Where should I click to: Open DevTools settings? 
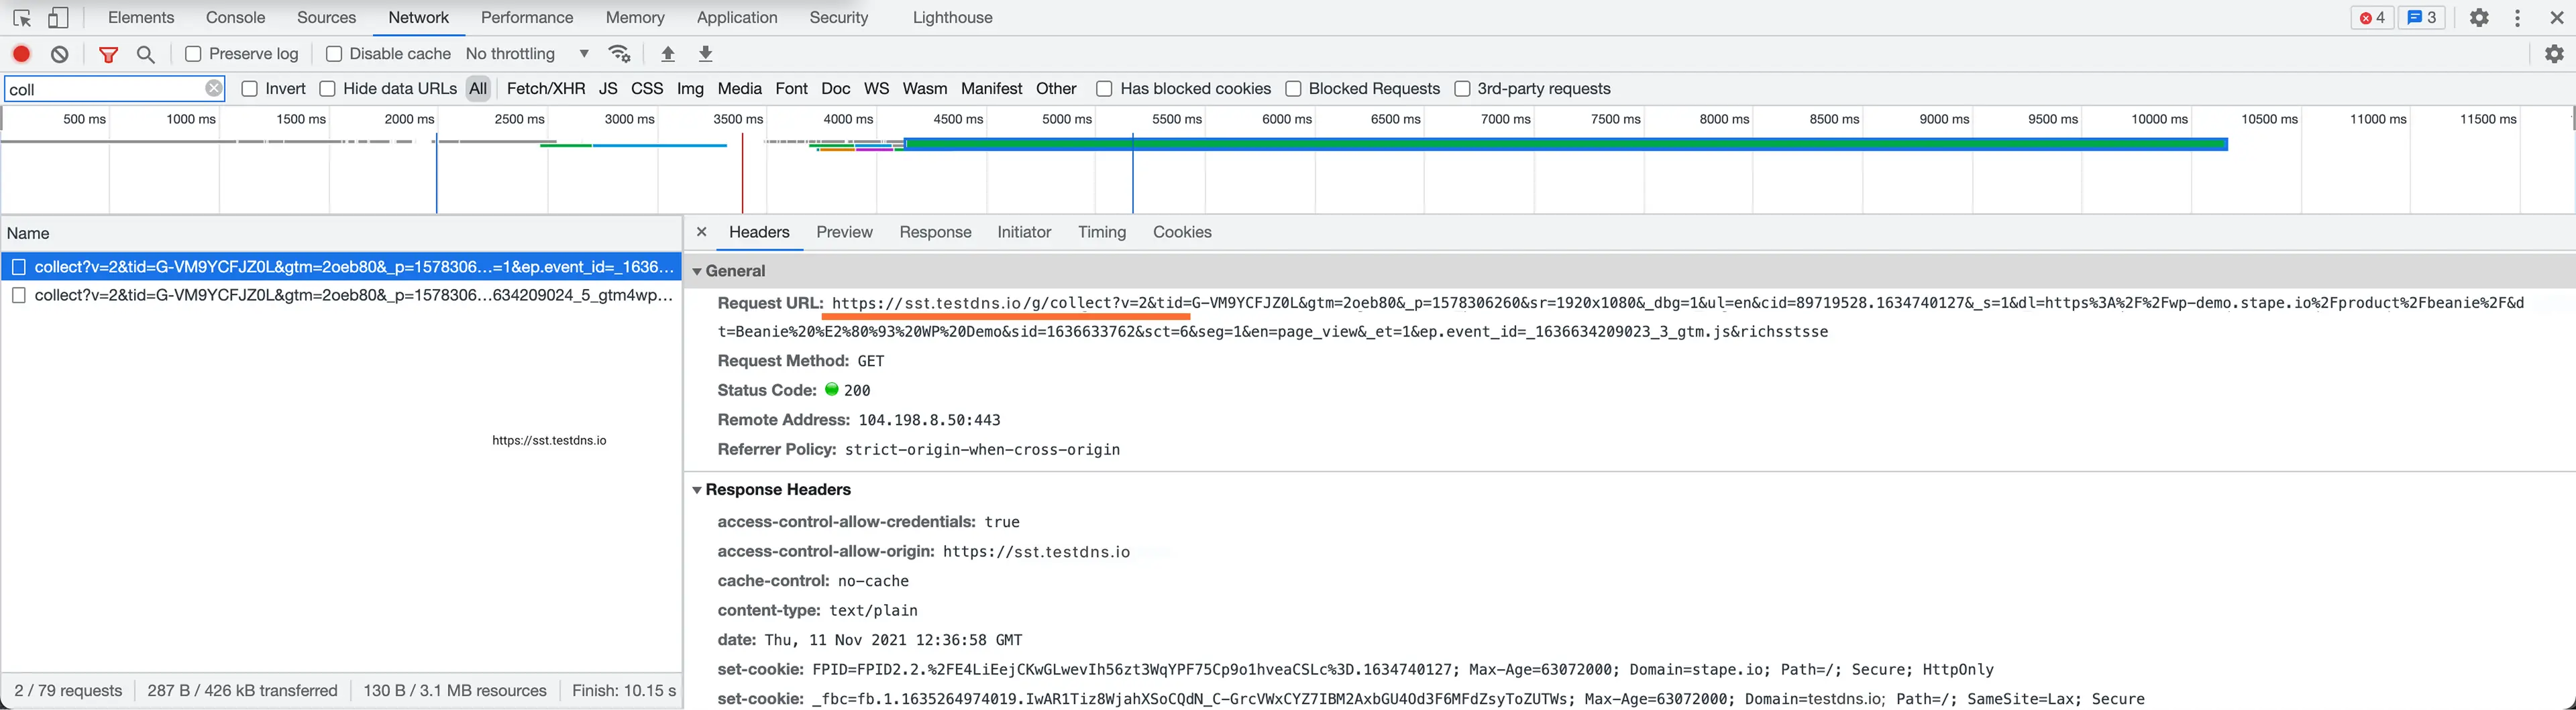click(x=2480, y=17)
